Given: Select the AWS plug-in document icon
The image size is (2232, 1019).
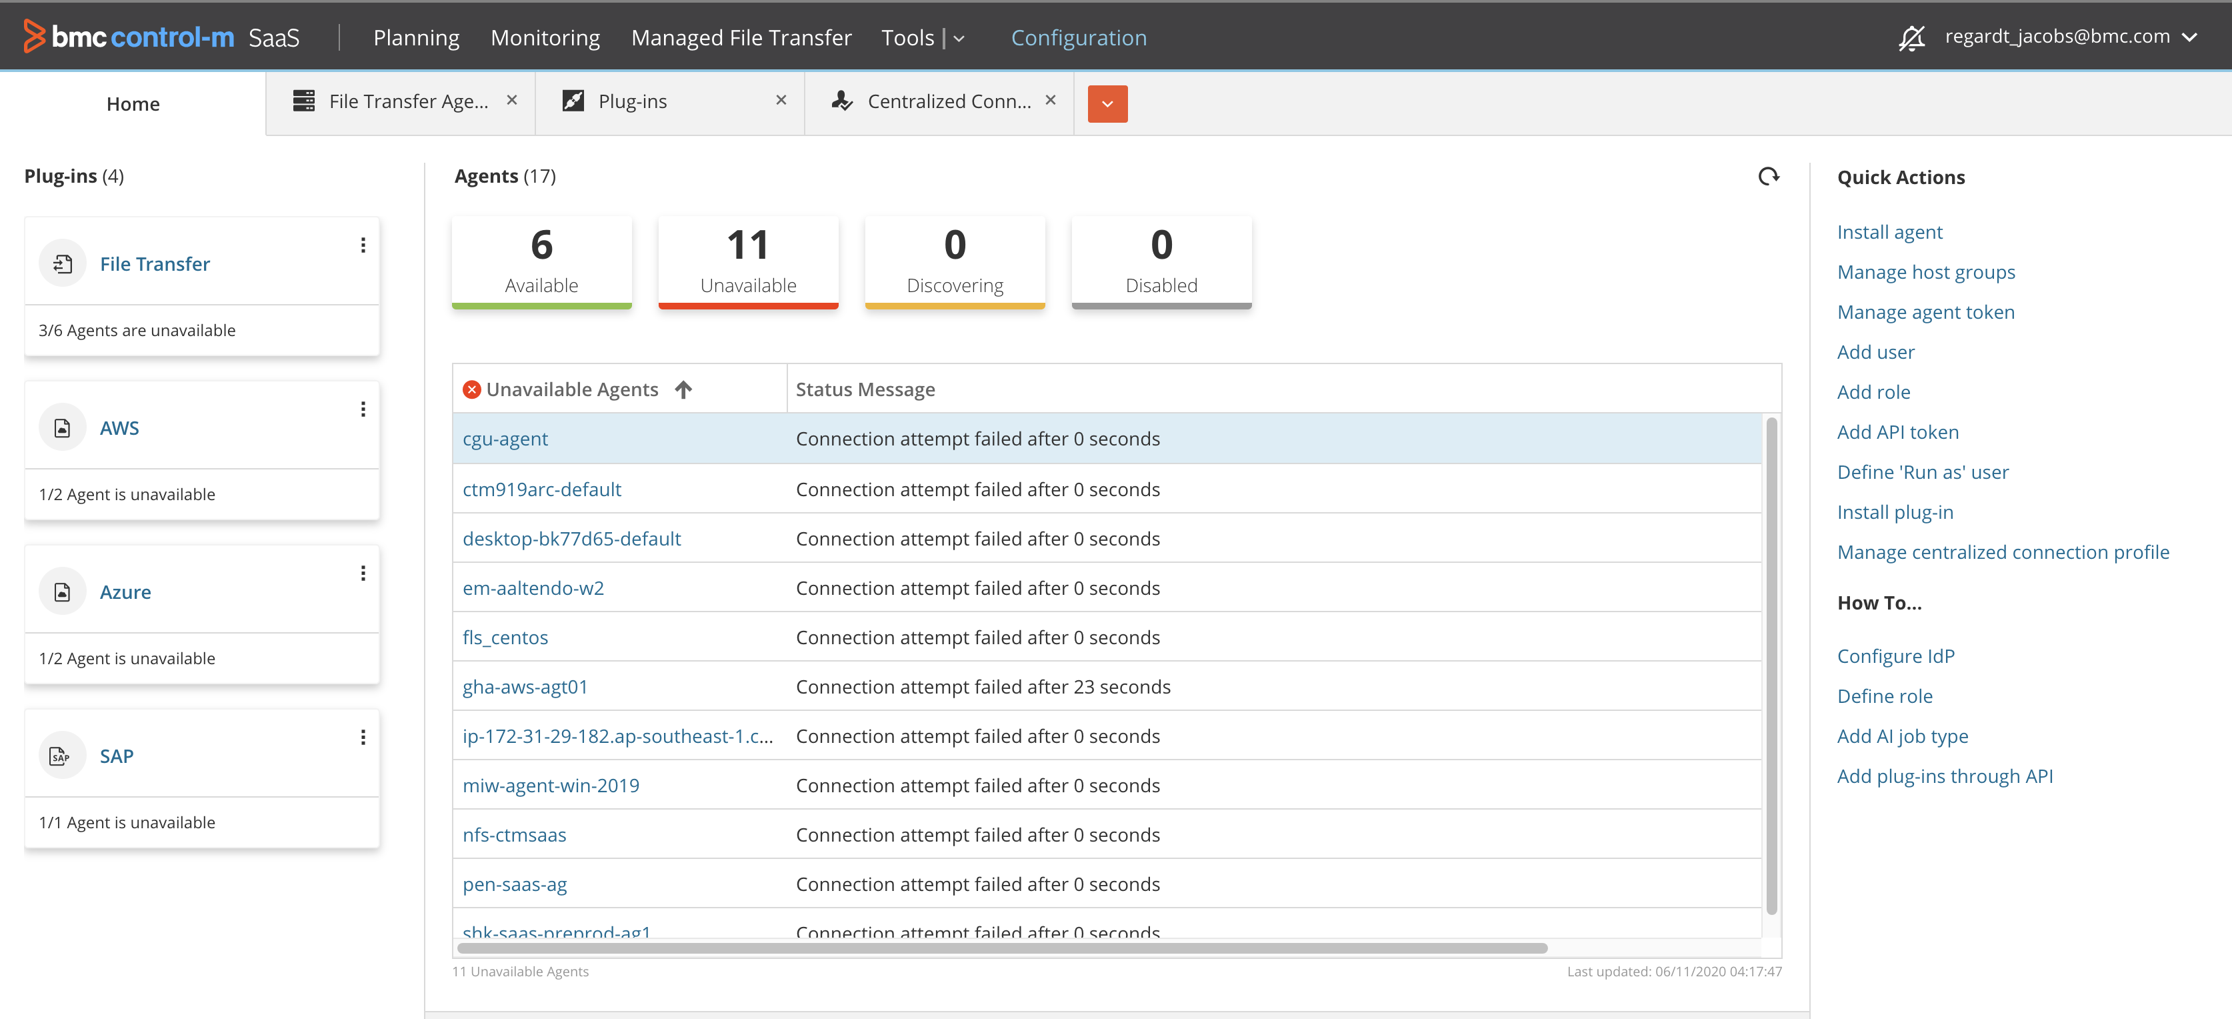Looking at the screenshot, I should [61, 426].
